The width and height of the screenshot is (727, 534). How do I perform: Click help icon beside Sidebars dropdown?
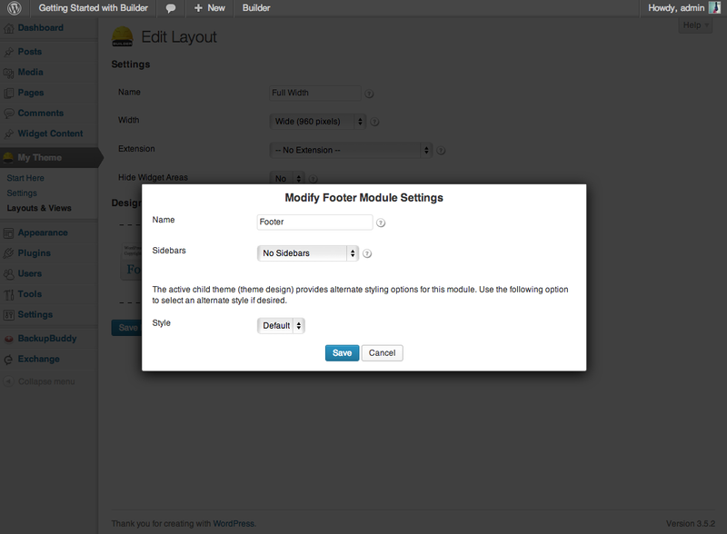[367, 253]
